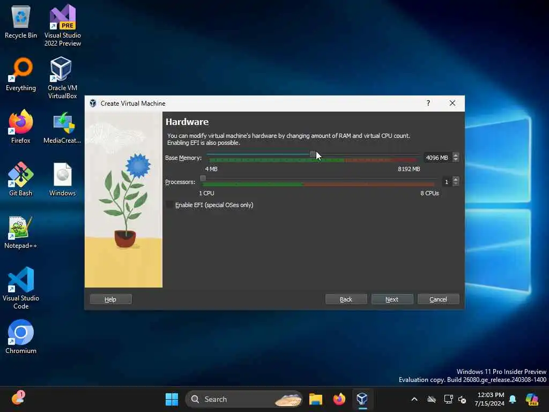Select the Visual Studio Code desktop icon
549x412 pixels.
(x=21, y=288)
